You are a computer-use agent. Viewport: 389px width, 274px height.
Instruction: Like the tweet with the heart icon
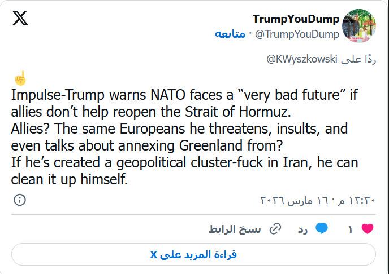[x=368, y=229]
